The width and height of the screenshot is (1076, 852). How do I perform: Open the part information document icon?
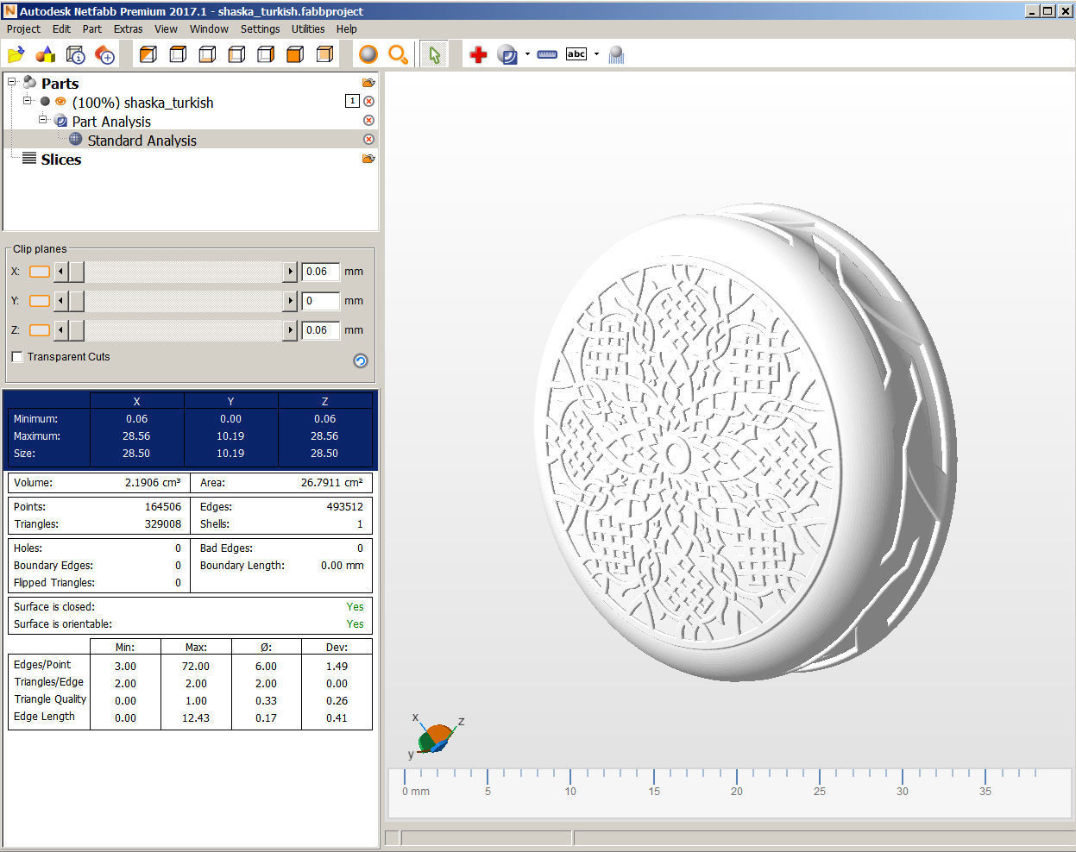[x=75, y=54]
